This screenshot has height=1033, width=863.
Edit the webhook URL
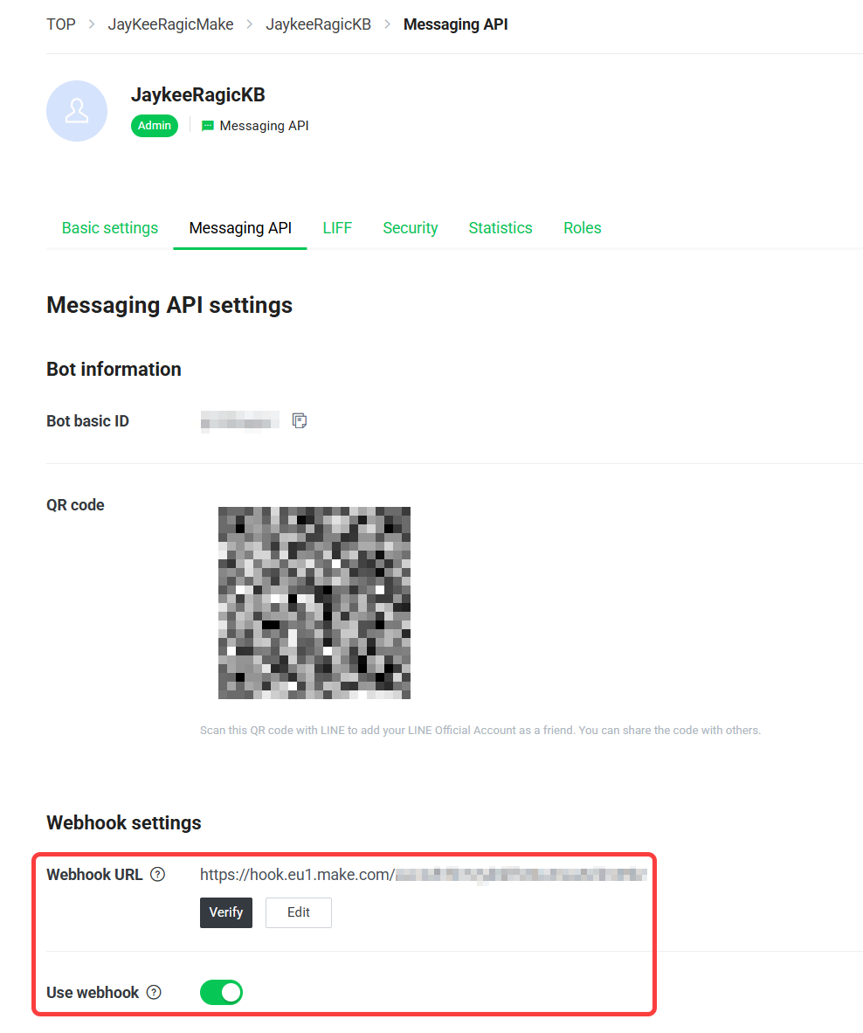(298, 912)
